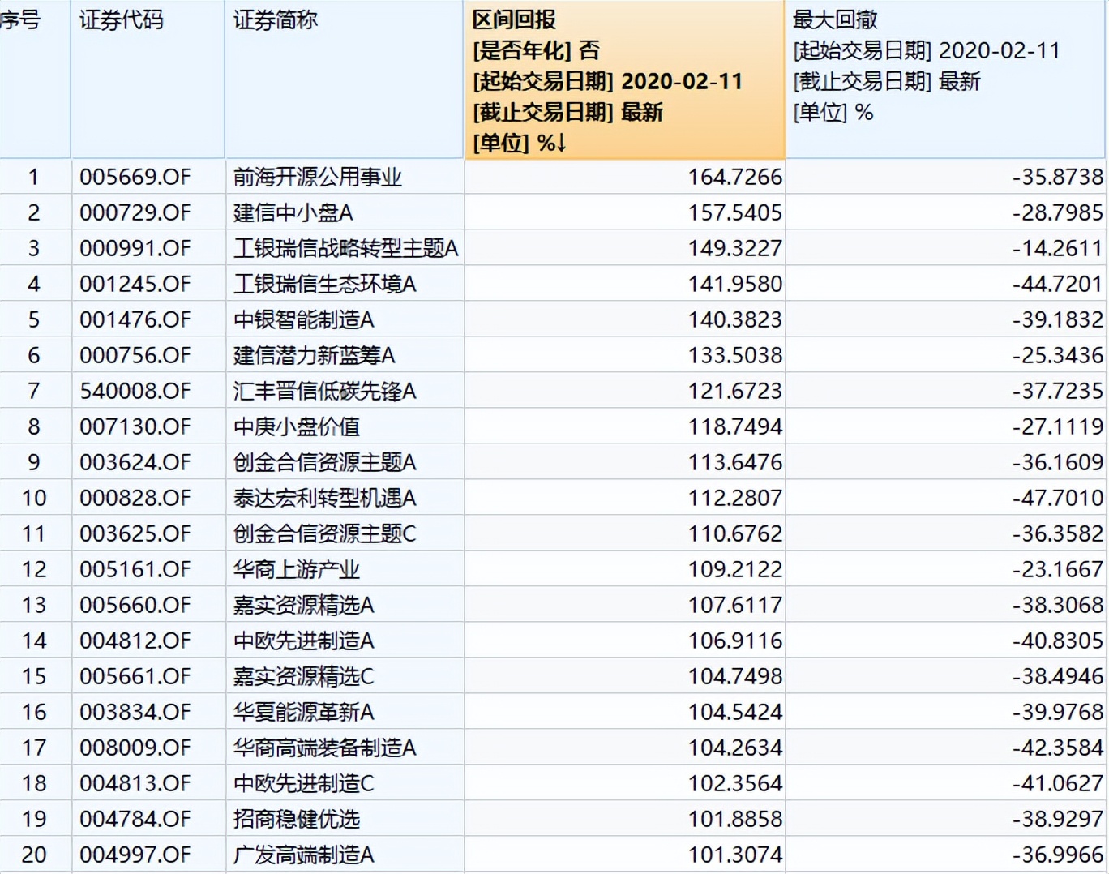Viewport: 1109px width, 874px height.
Task: Select fund name 工银瑞信生态环境A
Action: pyautogui.click(x=325, y=284)
